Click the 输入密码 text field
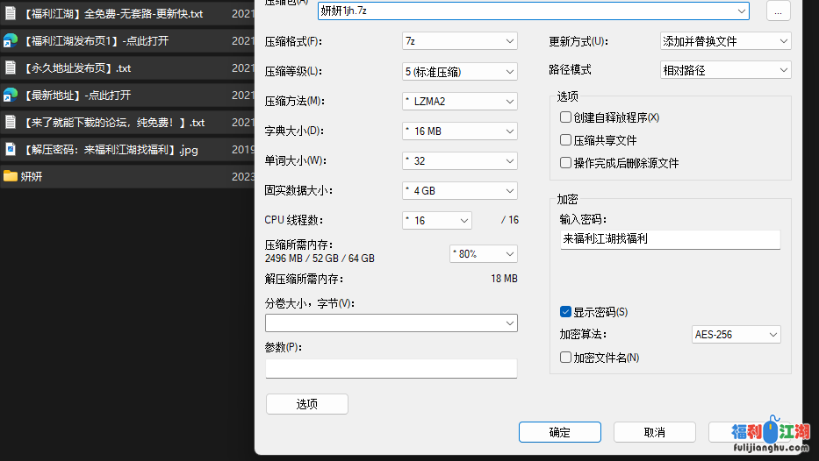The height and width of the screenshot is (461, 819). [670, 239]
